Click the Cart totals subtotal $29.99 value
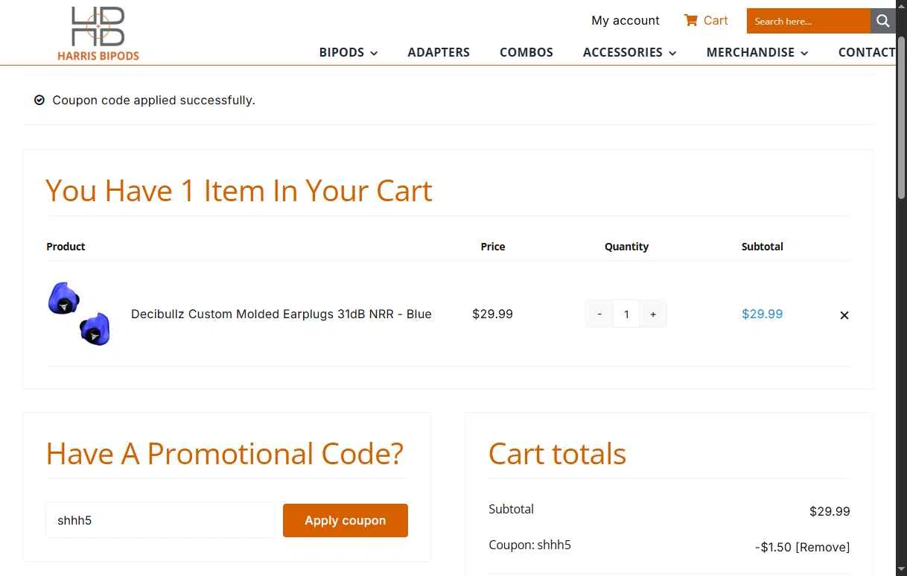This screenshot has height=576, width=907. click(x=830, y=511)
